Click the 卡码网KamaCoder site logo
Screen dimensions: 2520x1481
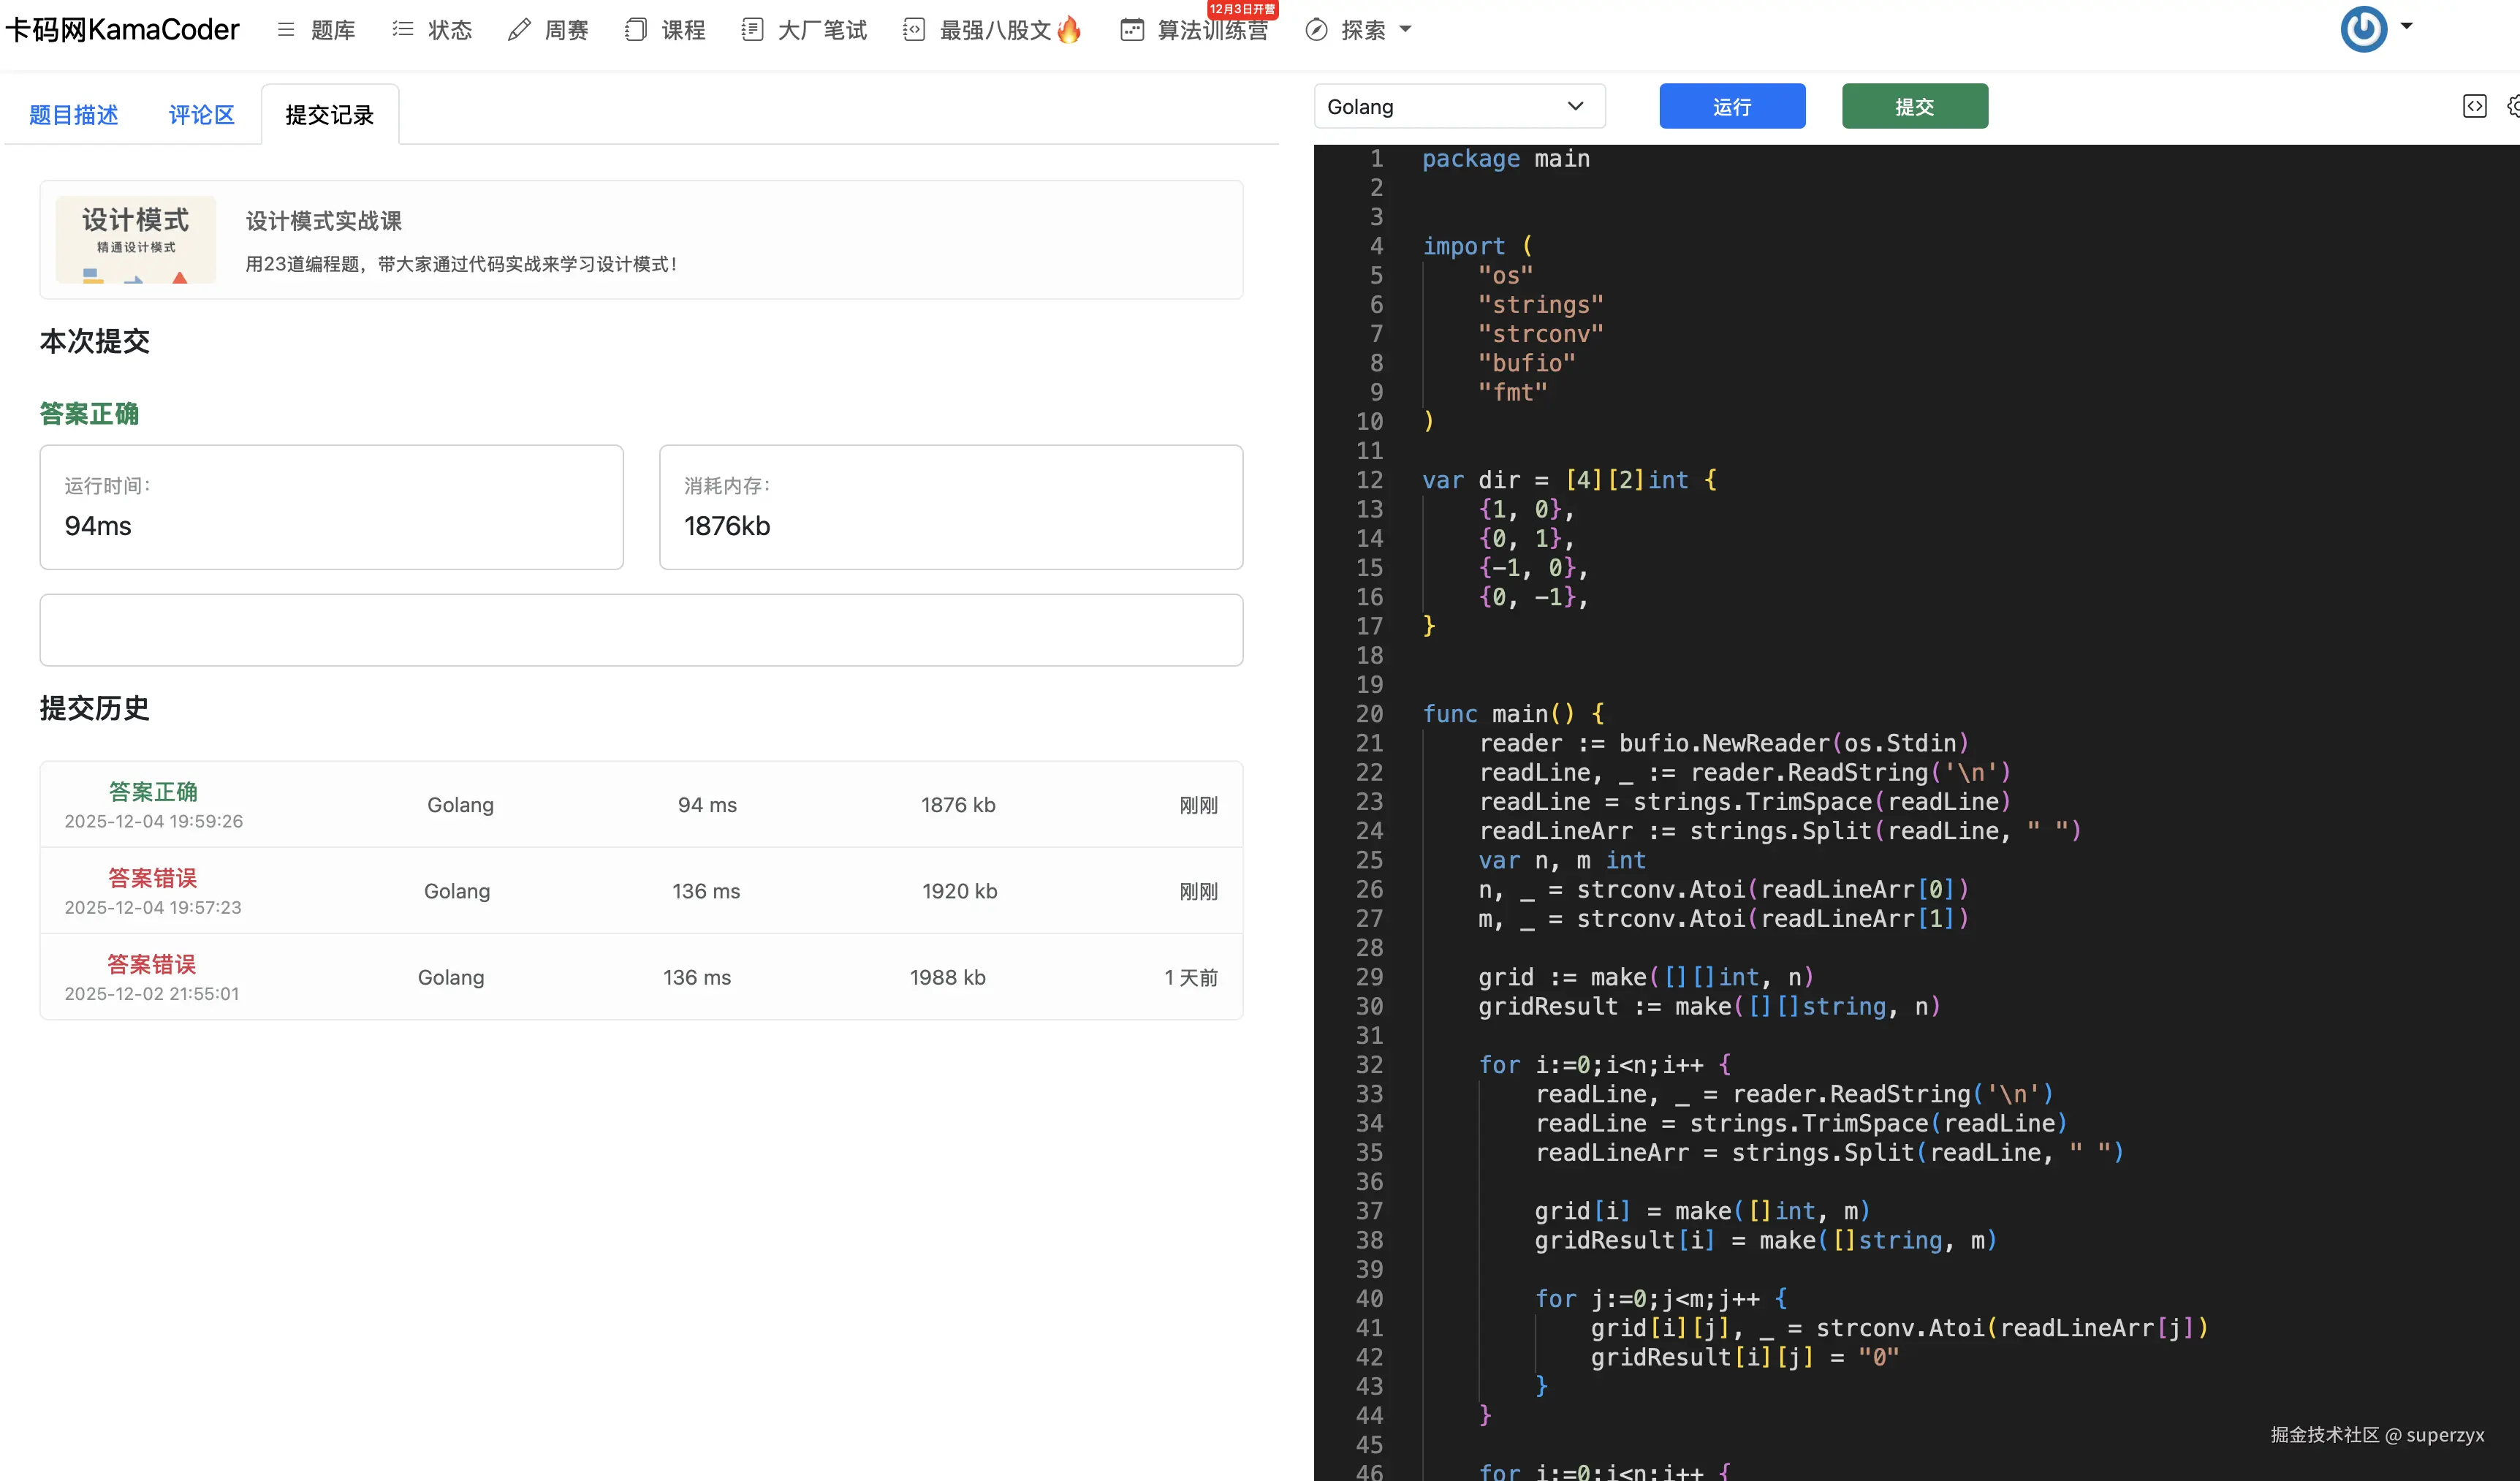click(x=122, y=30)
